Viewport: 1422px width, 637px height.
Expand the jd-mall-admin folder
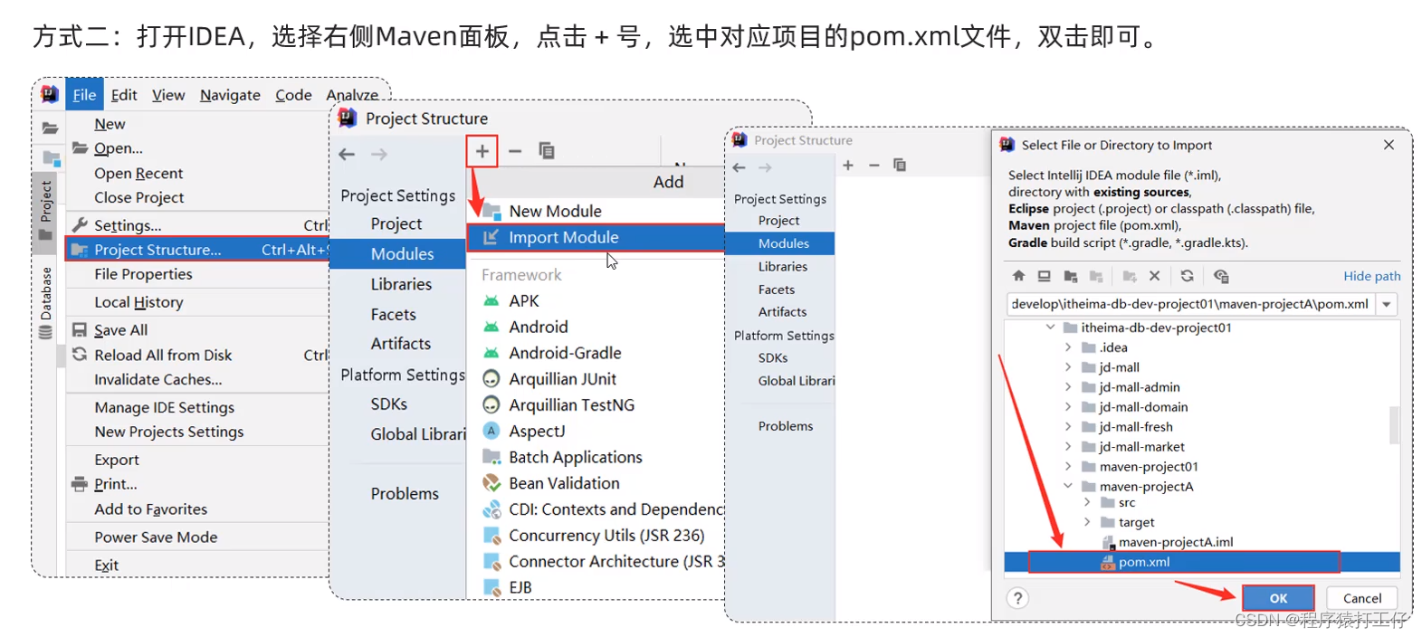pyautogui.click(x=1068, y=387)
